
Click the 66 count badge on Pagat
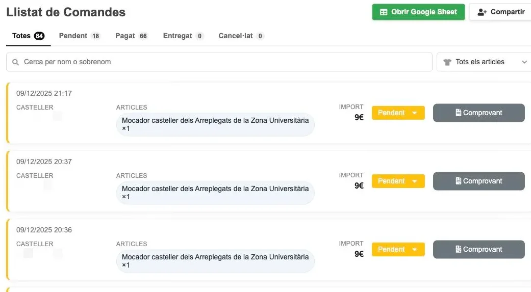(143, 36)
